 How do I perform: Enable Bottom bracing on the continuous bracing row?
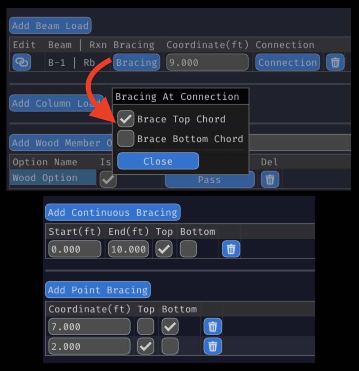(188, 249)
